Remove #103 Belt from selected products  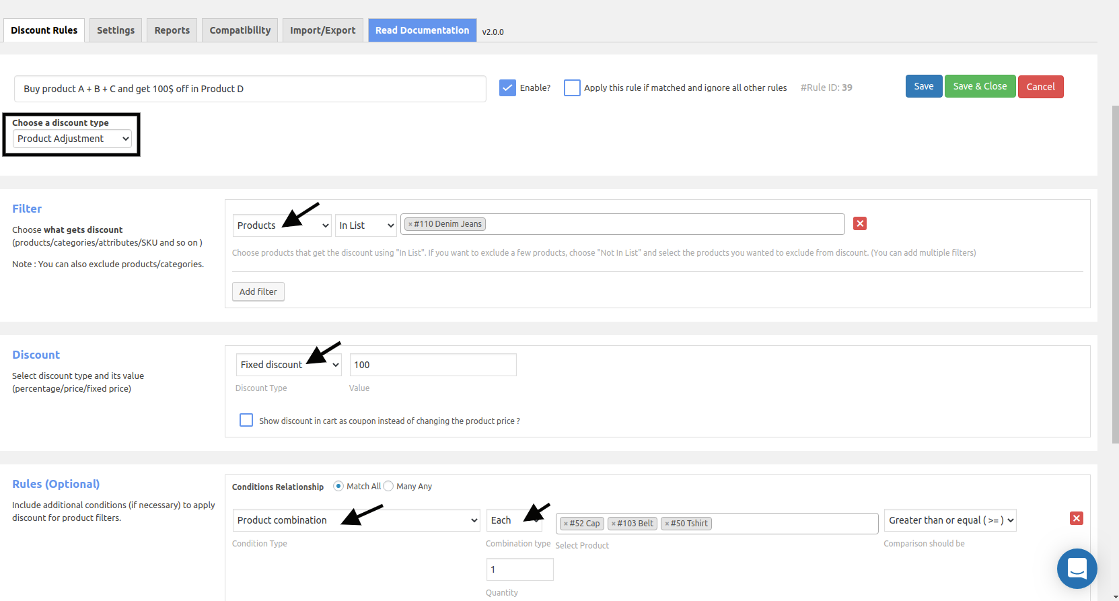tap(614, 524)
